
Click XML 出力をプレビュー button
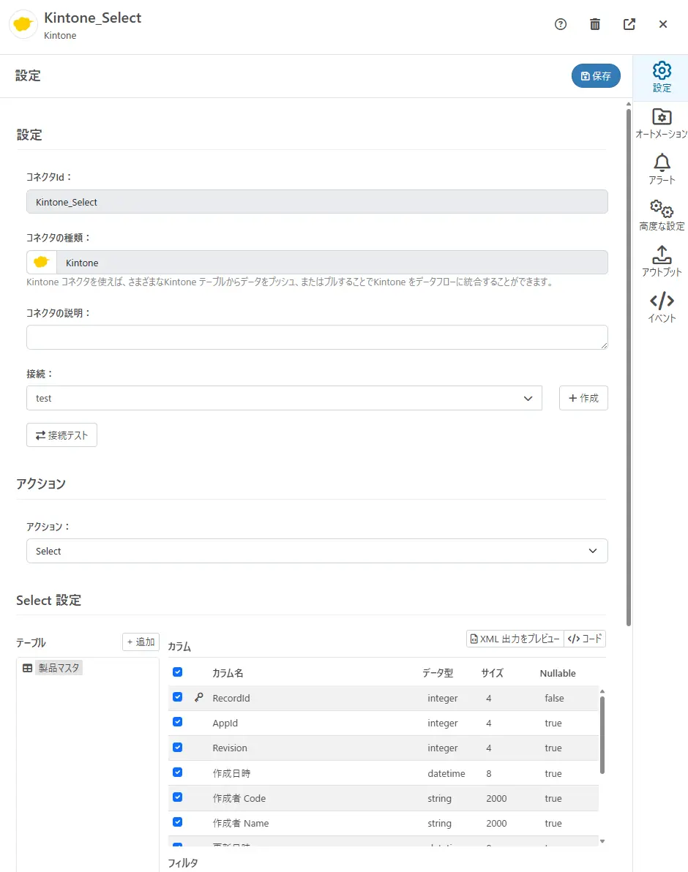click(x=515, y=639)
